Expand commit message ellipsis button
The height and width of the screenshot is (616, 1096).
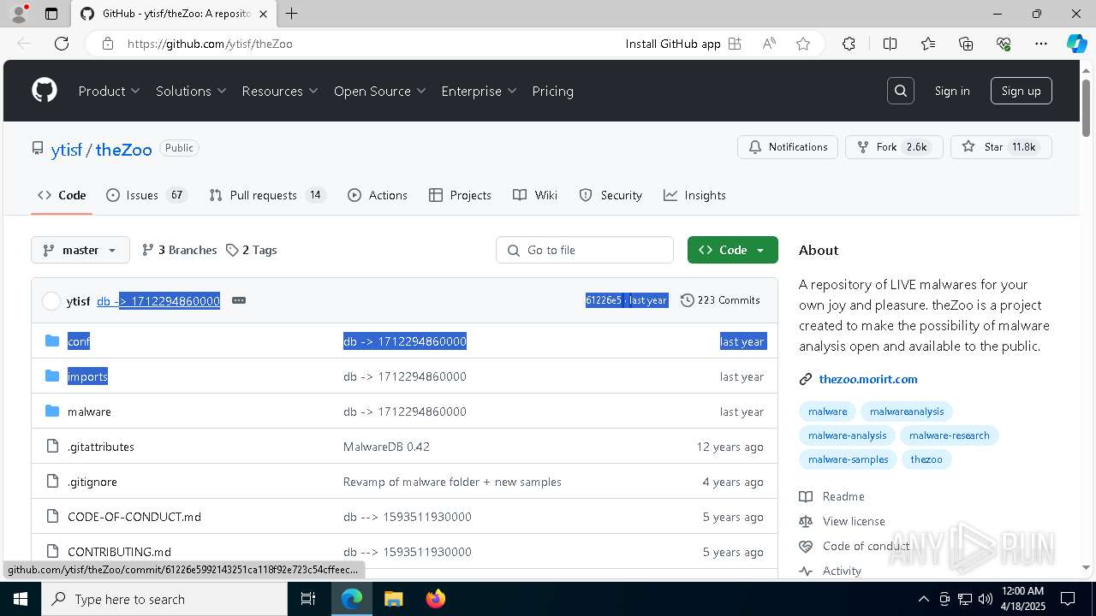[239, 300]
